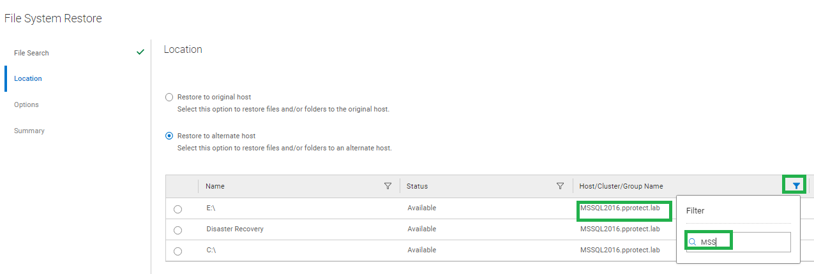
Task: Click the green checkmark beside File Search
Action: (x=140, y=52)
